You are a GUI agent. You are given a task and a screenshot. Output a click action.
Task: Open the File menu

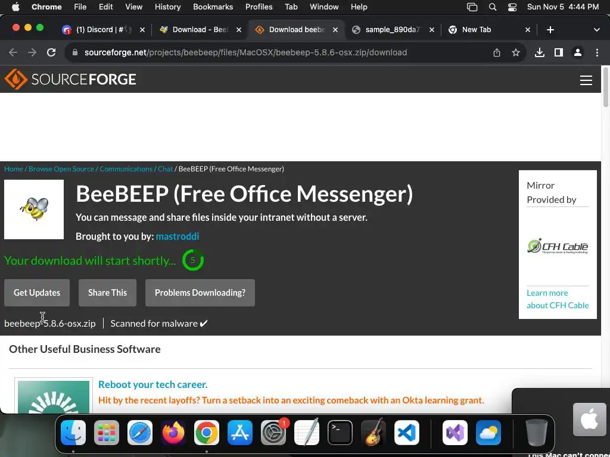tap(80, 7)
